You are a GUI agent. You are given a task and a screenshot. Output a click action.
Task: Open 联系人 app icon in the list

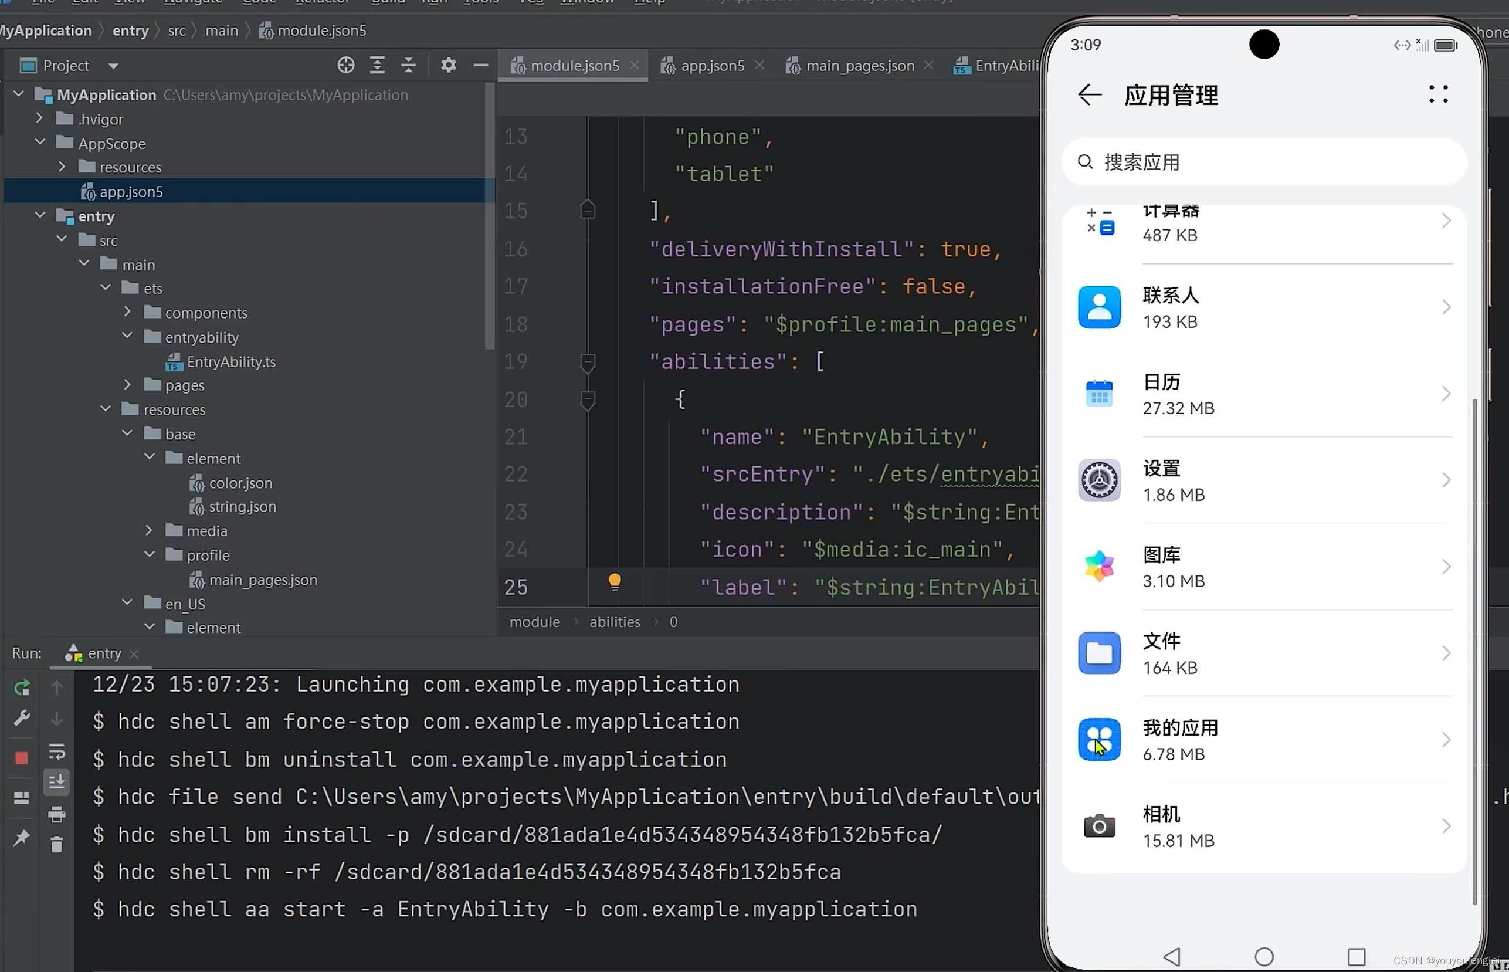point(1099,307)
